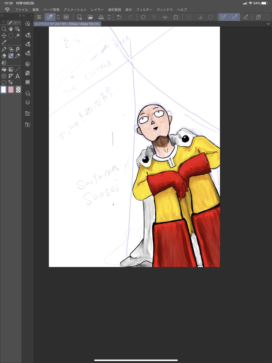Select the Balloon tool

tap(4, 83)
